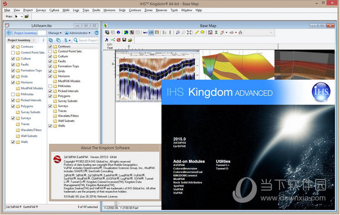Screen dimensions: 340x215
Task: Open the Manage dropdown
Action: [55, 33]
